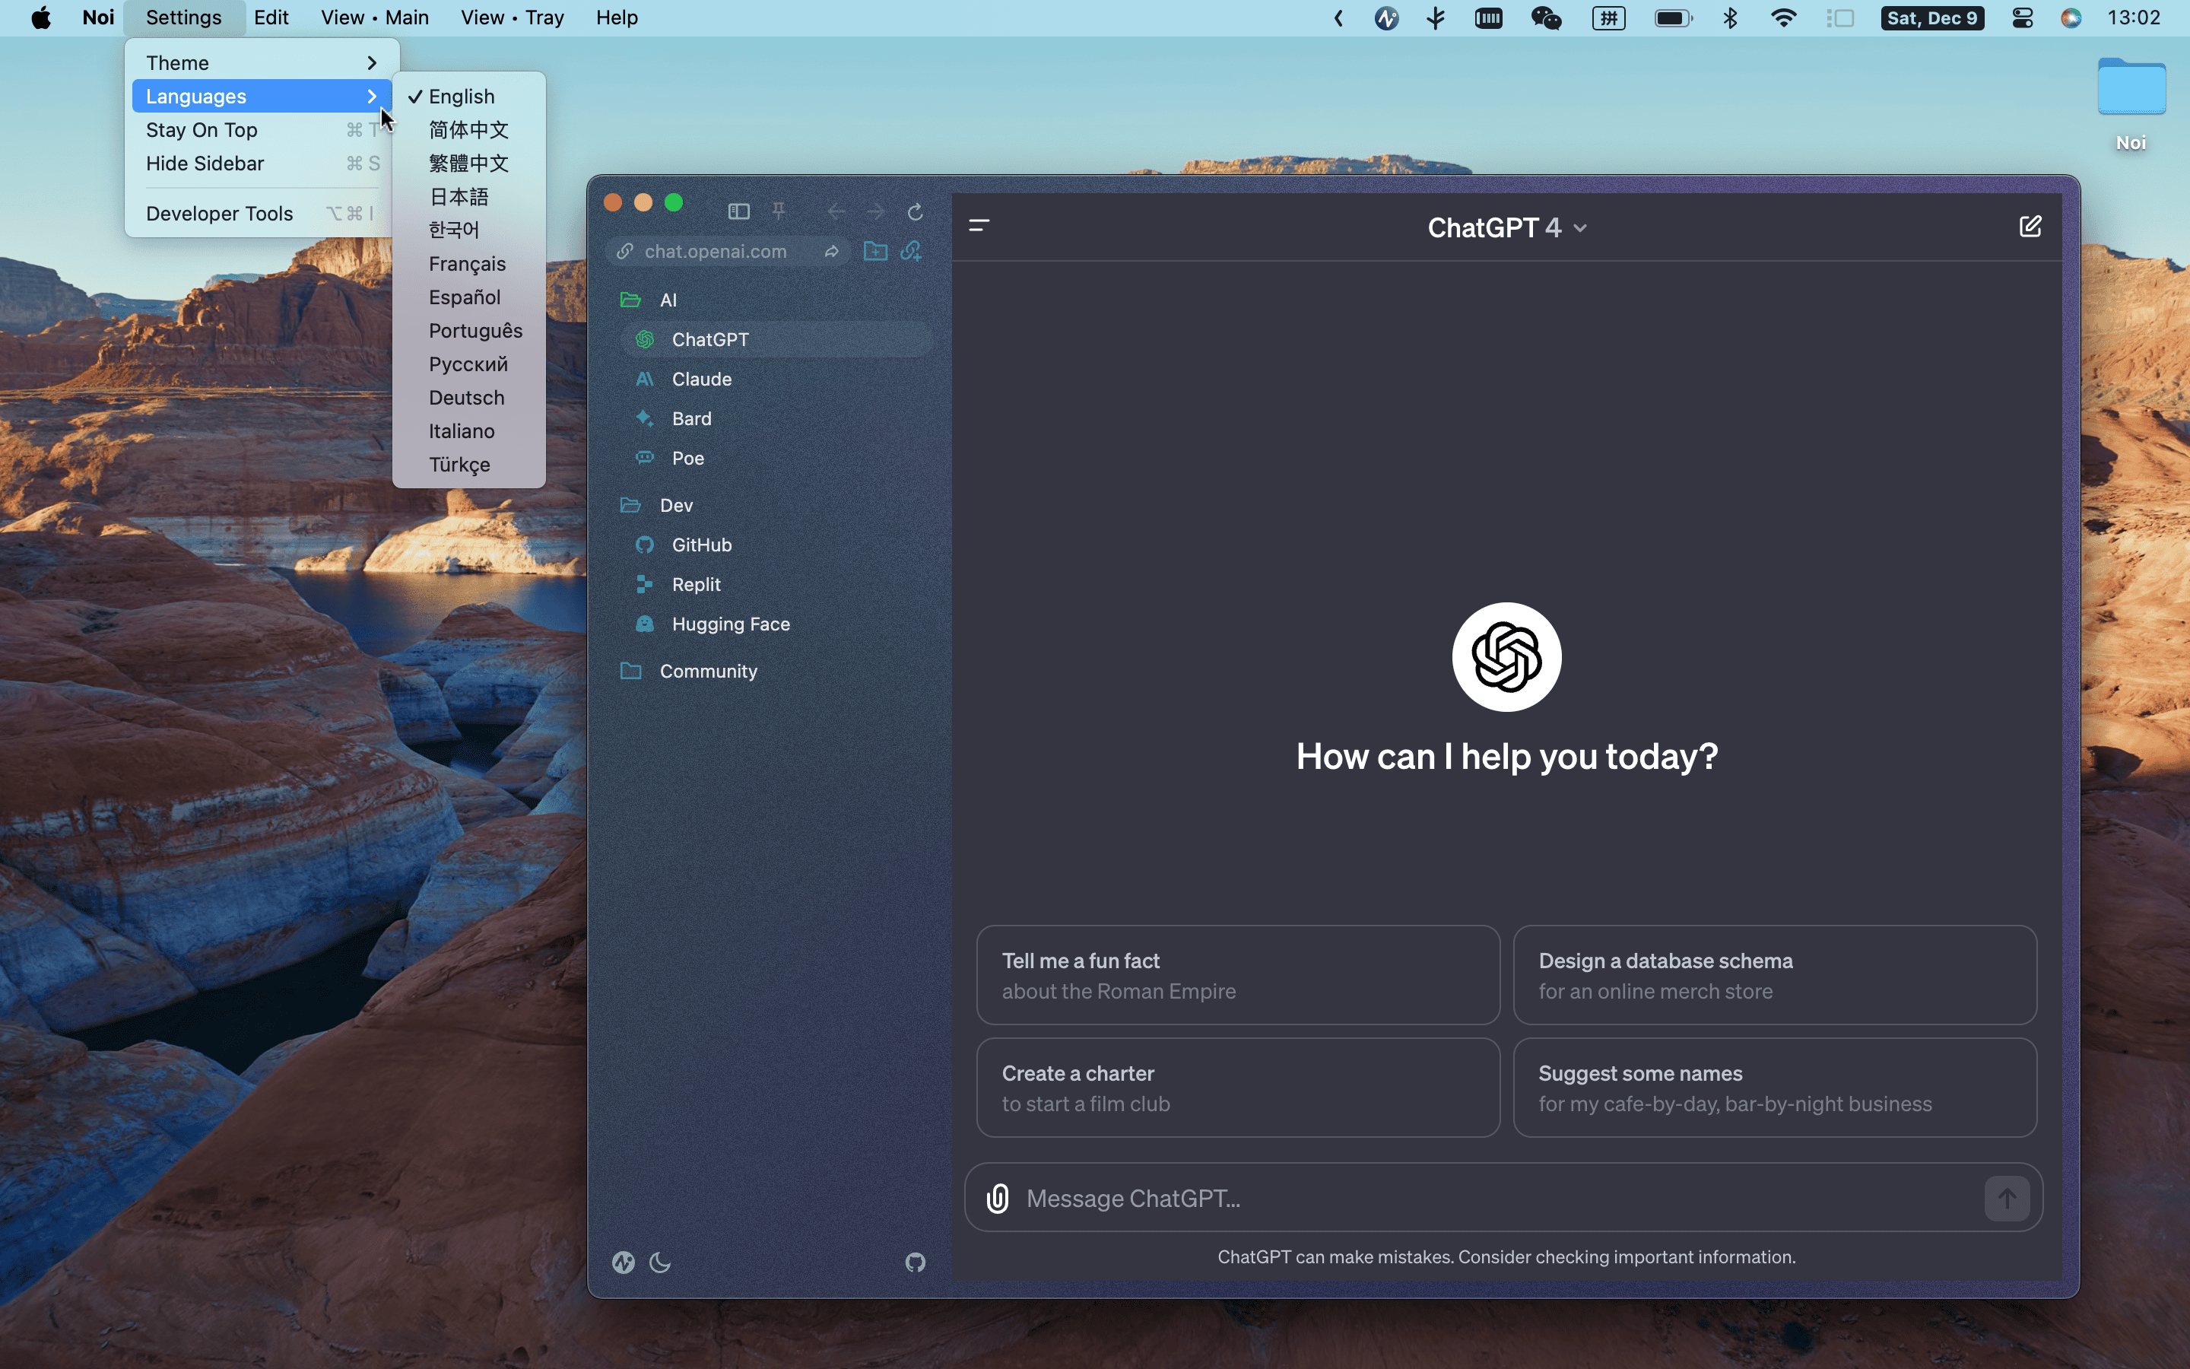This screenshot has width=2190, height=1369.
Task: Toggle sidebar panel visibility icon
Action: (738, 211)
